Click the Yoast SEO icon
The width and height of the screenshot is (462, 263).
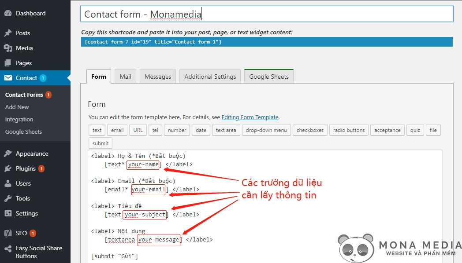point(8,233)
